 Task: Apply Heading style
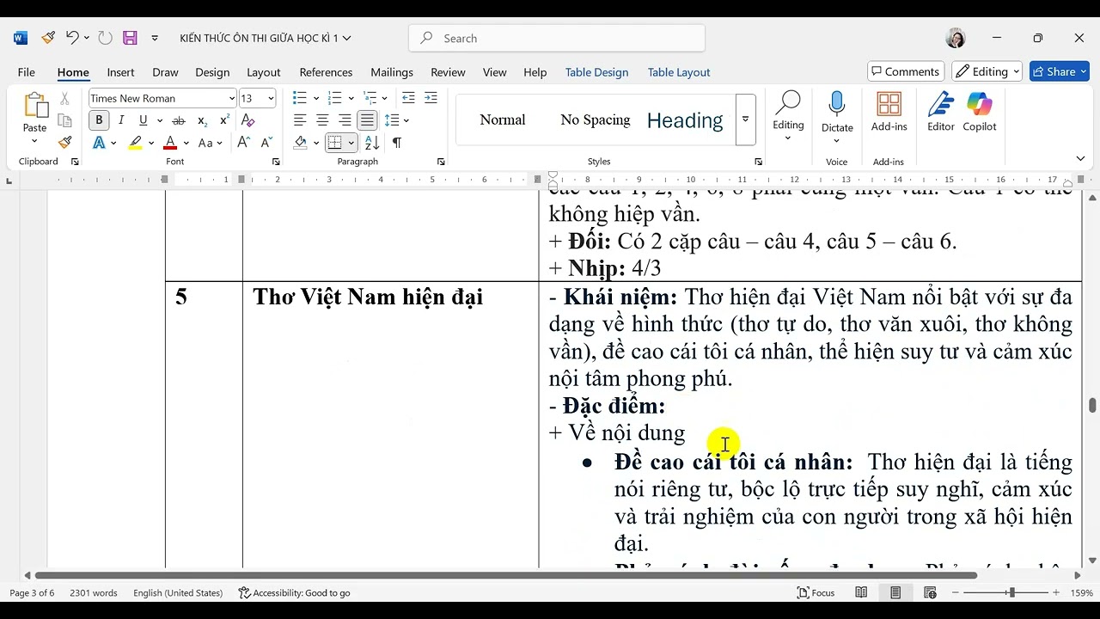tap(685, 120)
